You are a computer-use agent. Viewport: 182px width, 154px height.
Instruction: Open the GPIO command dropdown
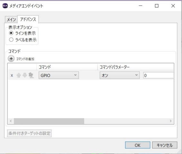(x=59, y=75)
